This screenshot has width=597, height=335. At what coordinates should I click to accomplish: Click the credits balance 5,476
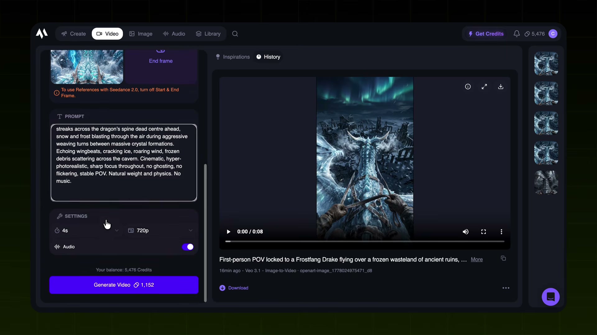click(x=535, y=34)
